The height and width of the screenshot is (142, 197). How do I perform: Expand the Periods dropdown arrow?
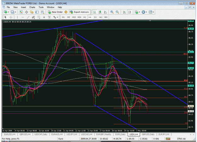coord(146,12)
